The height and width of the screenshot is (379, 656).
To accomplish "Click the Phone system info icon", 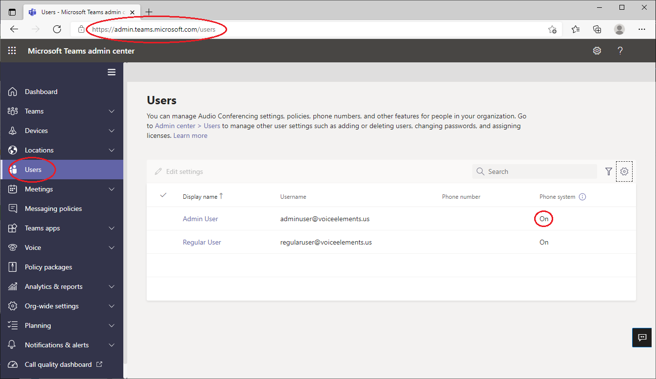I will coord(582,197).
